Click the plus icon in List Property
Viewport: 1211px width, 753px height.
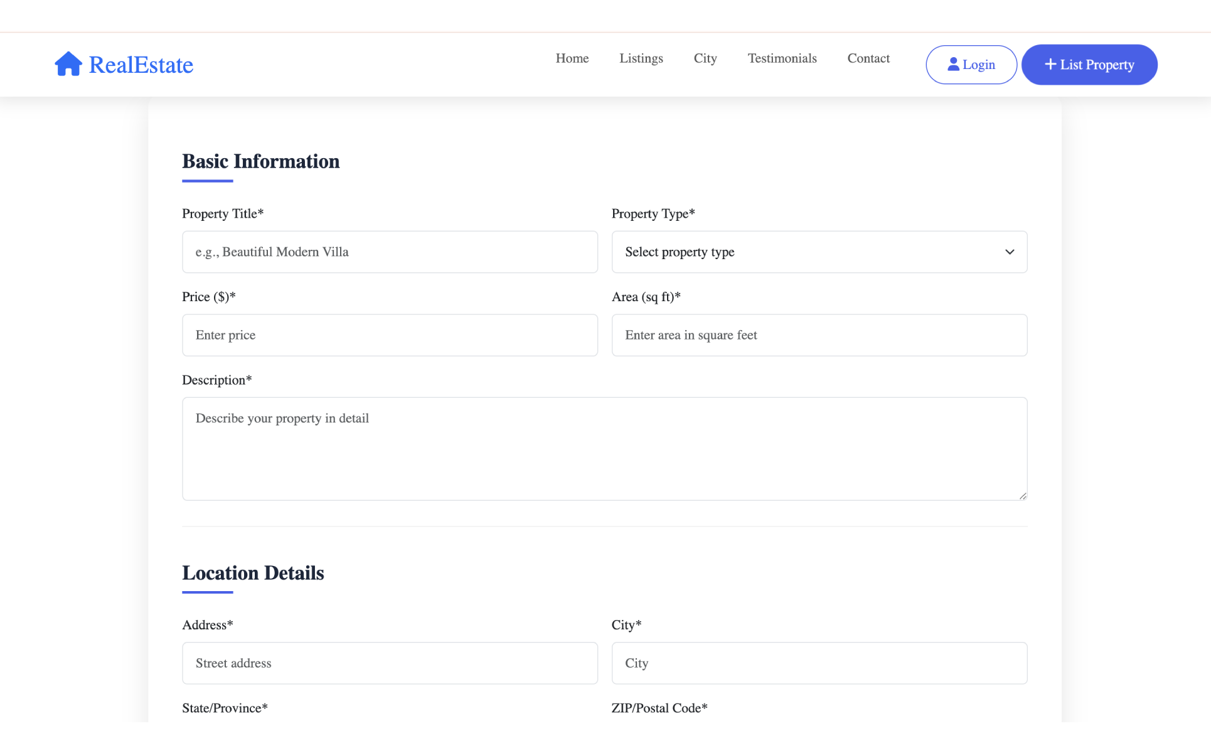point(1050,64)
